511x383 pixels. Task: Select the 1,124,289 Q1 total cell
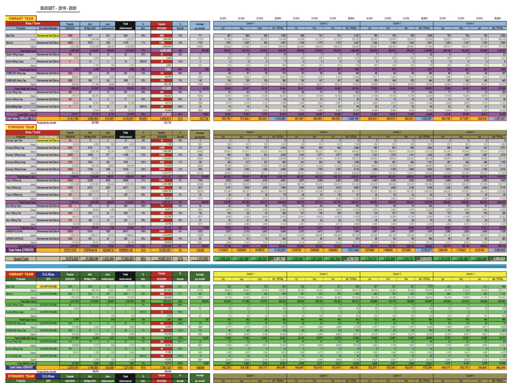coord(277,118)
